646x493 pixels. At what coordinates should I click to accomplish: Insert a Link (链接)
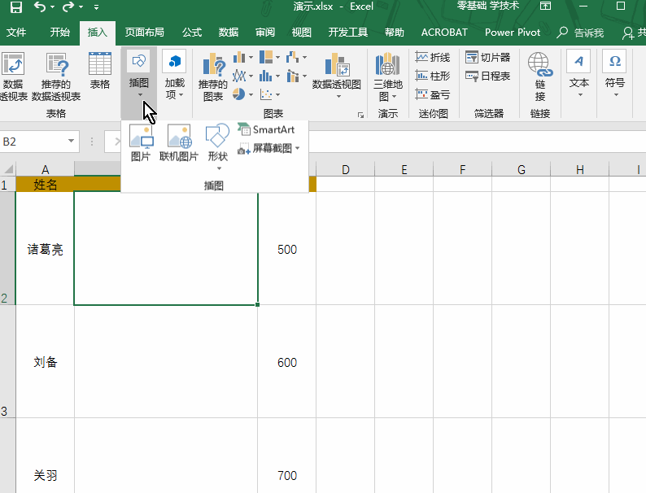tap(540, 77)
